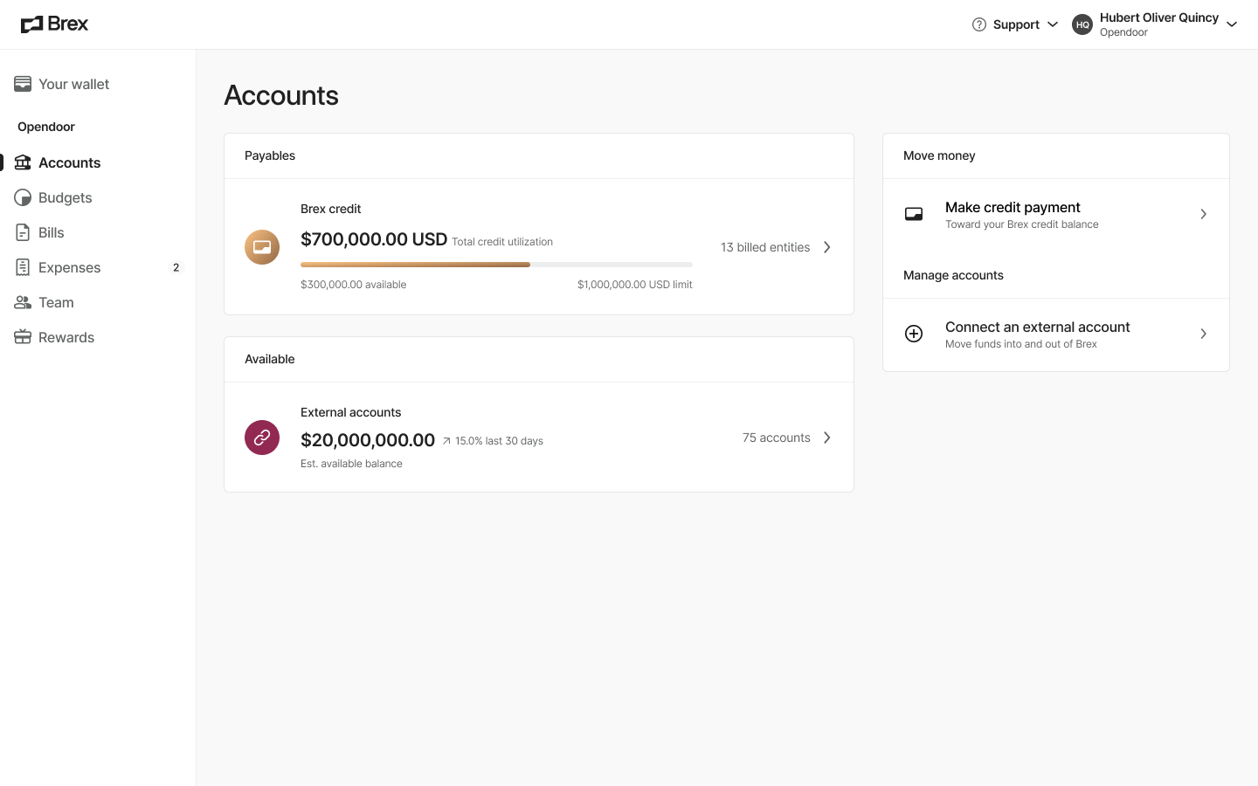Screen dimensions: 1258x786
Task: Click the HQ user avatar
Action: (1082, 24)
